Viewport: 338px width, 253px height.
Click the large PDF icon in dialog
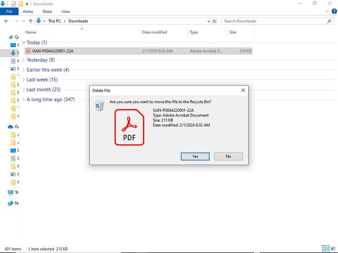click(x=129, y=127)
